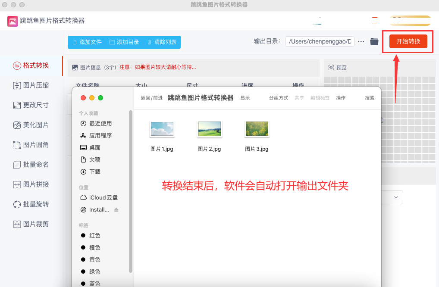Open the 美化图片 tool
The width and height of the screenshot is (439, 287).
click(x=31, y=125)
